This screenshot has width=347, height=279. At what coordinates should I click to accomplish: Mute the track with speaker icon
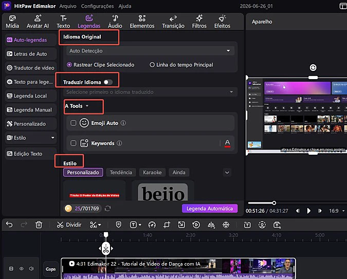coord(31,269)
